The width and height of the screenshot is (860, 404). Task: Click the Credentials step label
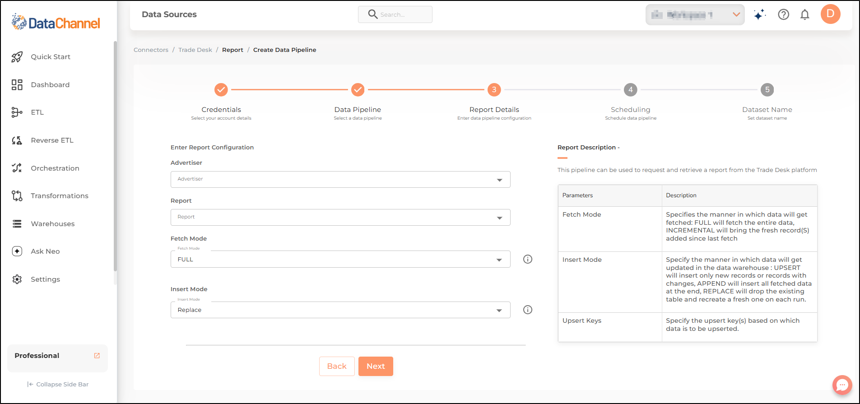coord(221,110)
